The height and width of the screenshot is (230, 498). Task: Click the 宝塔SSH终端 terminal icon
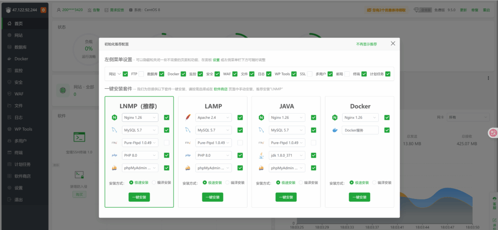(79, 137)
